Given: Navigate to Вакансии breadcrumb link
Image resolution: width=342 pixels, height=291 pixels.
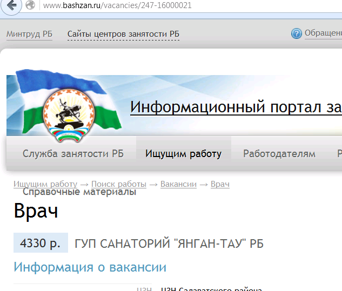Looking at the screenshot, I should (x=178, y=184).
